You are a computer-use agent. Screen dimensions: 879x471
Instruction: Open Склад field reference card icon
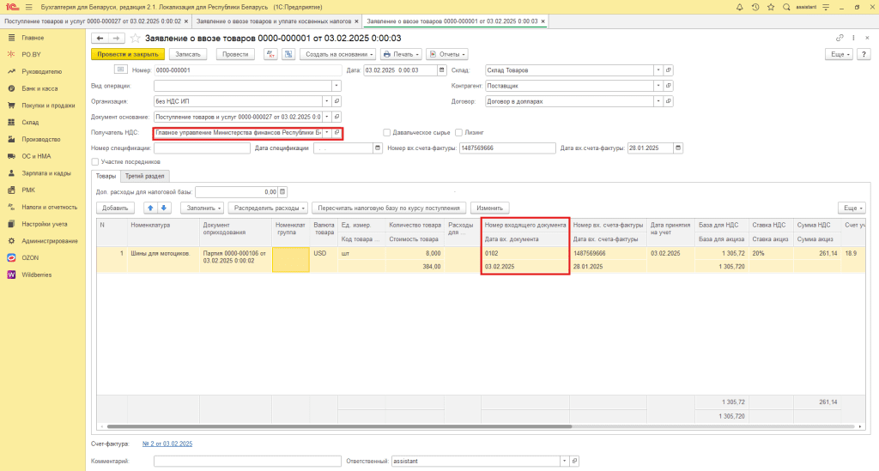coord(668,70)
